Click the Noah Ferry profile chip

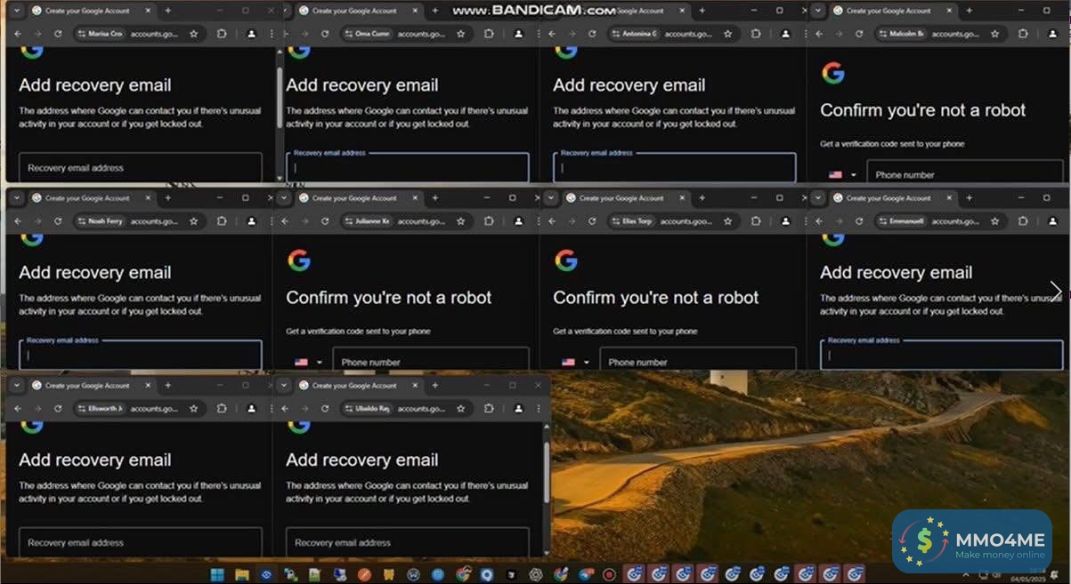pos(100,221)
